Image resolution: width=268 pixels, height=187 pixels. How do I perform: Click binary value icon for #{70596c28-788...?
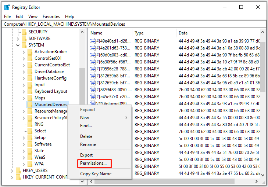pyautogui.click(x=93, y=69)
